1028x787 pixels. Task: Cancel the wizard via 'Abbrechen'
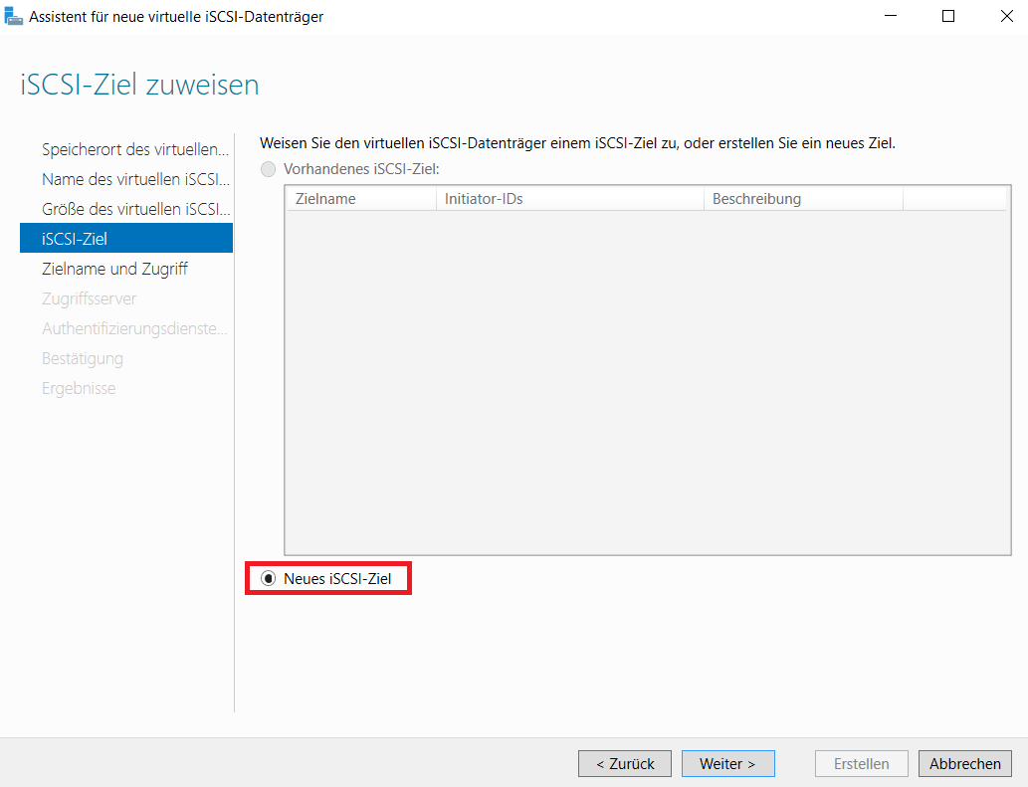coord(964,764)
